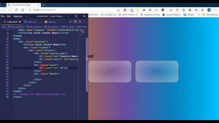Screen dimensions: 219x123
Task: Open the Opera extension icon
Action: coord(125,10)
